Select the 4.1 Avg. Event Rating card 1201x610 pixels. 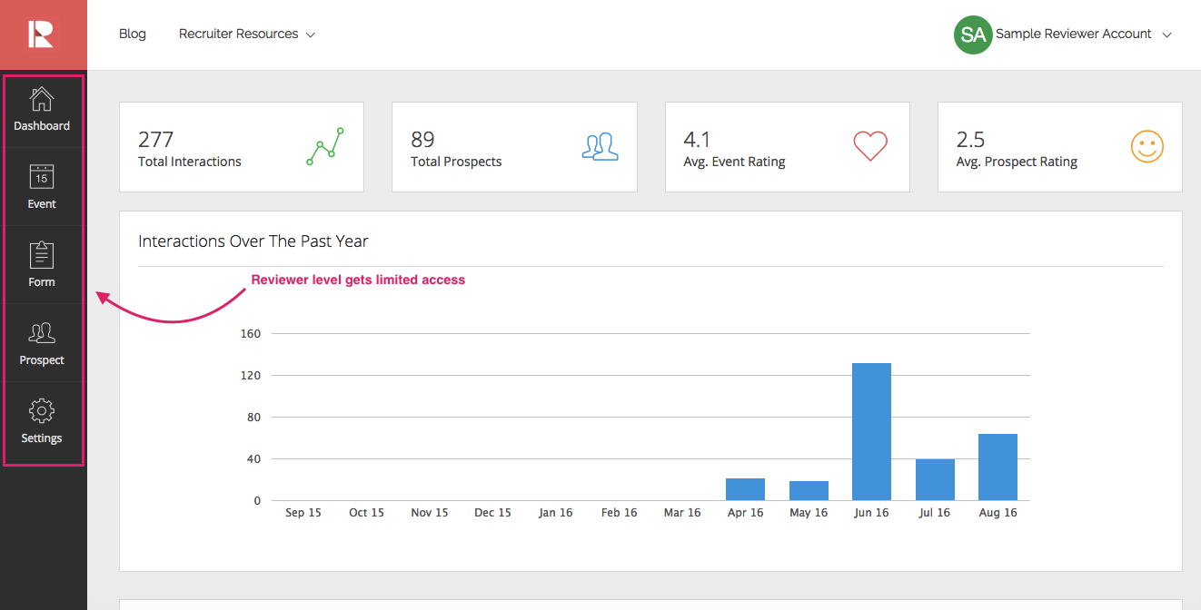coord(787,147)
